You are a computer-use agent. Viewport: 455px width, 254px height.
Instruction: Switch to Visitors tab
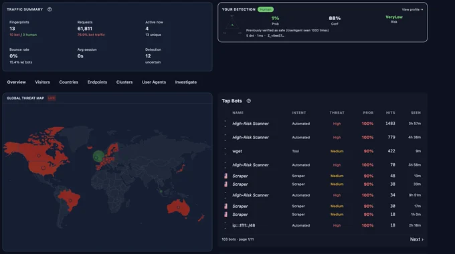point(42,82)
